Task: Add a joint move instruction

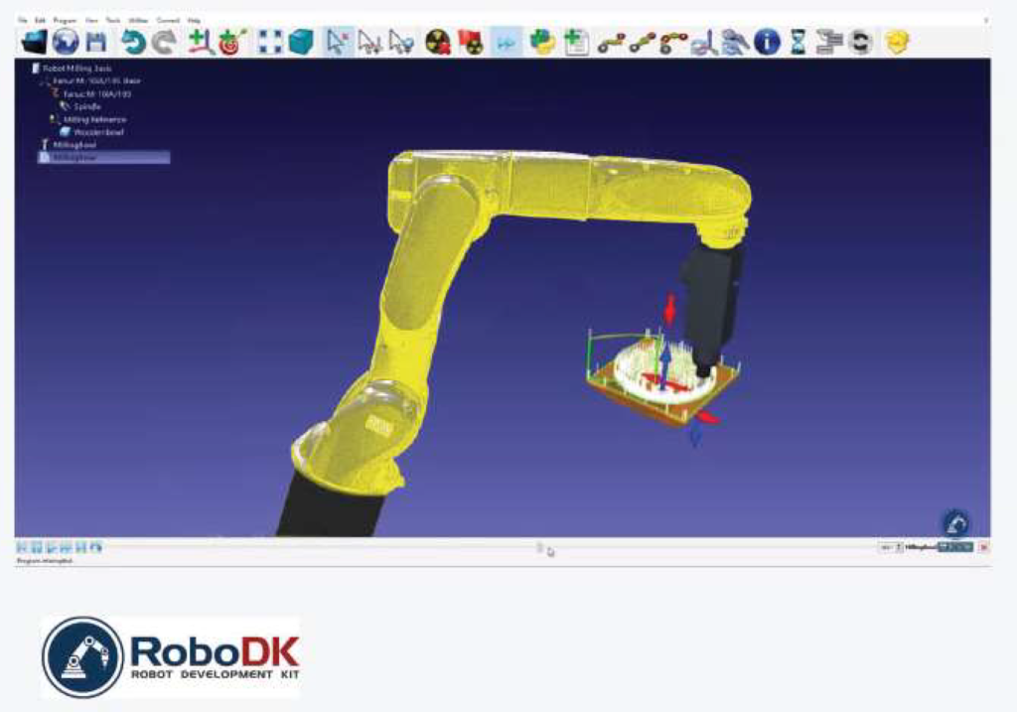Action: [611, 44]
